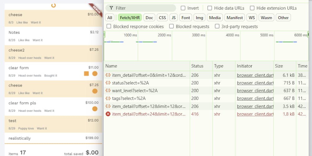This screenshot has height=156, width=312.
Task: Enable the Invert checkbox
Action: pyautogui.click(x=183, y=8)
